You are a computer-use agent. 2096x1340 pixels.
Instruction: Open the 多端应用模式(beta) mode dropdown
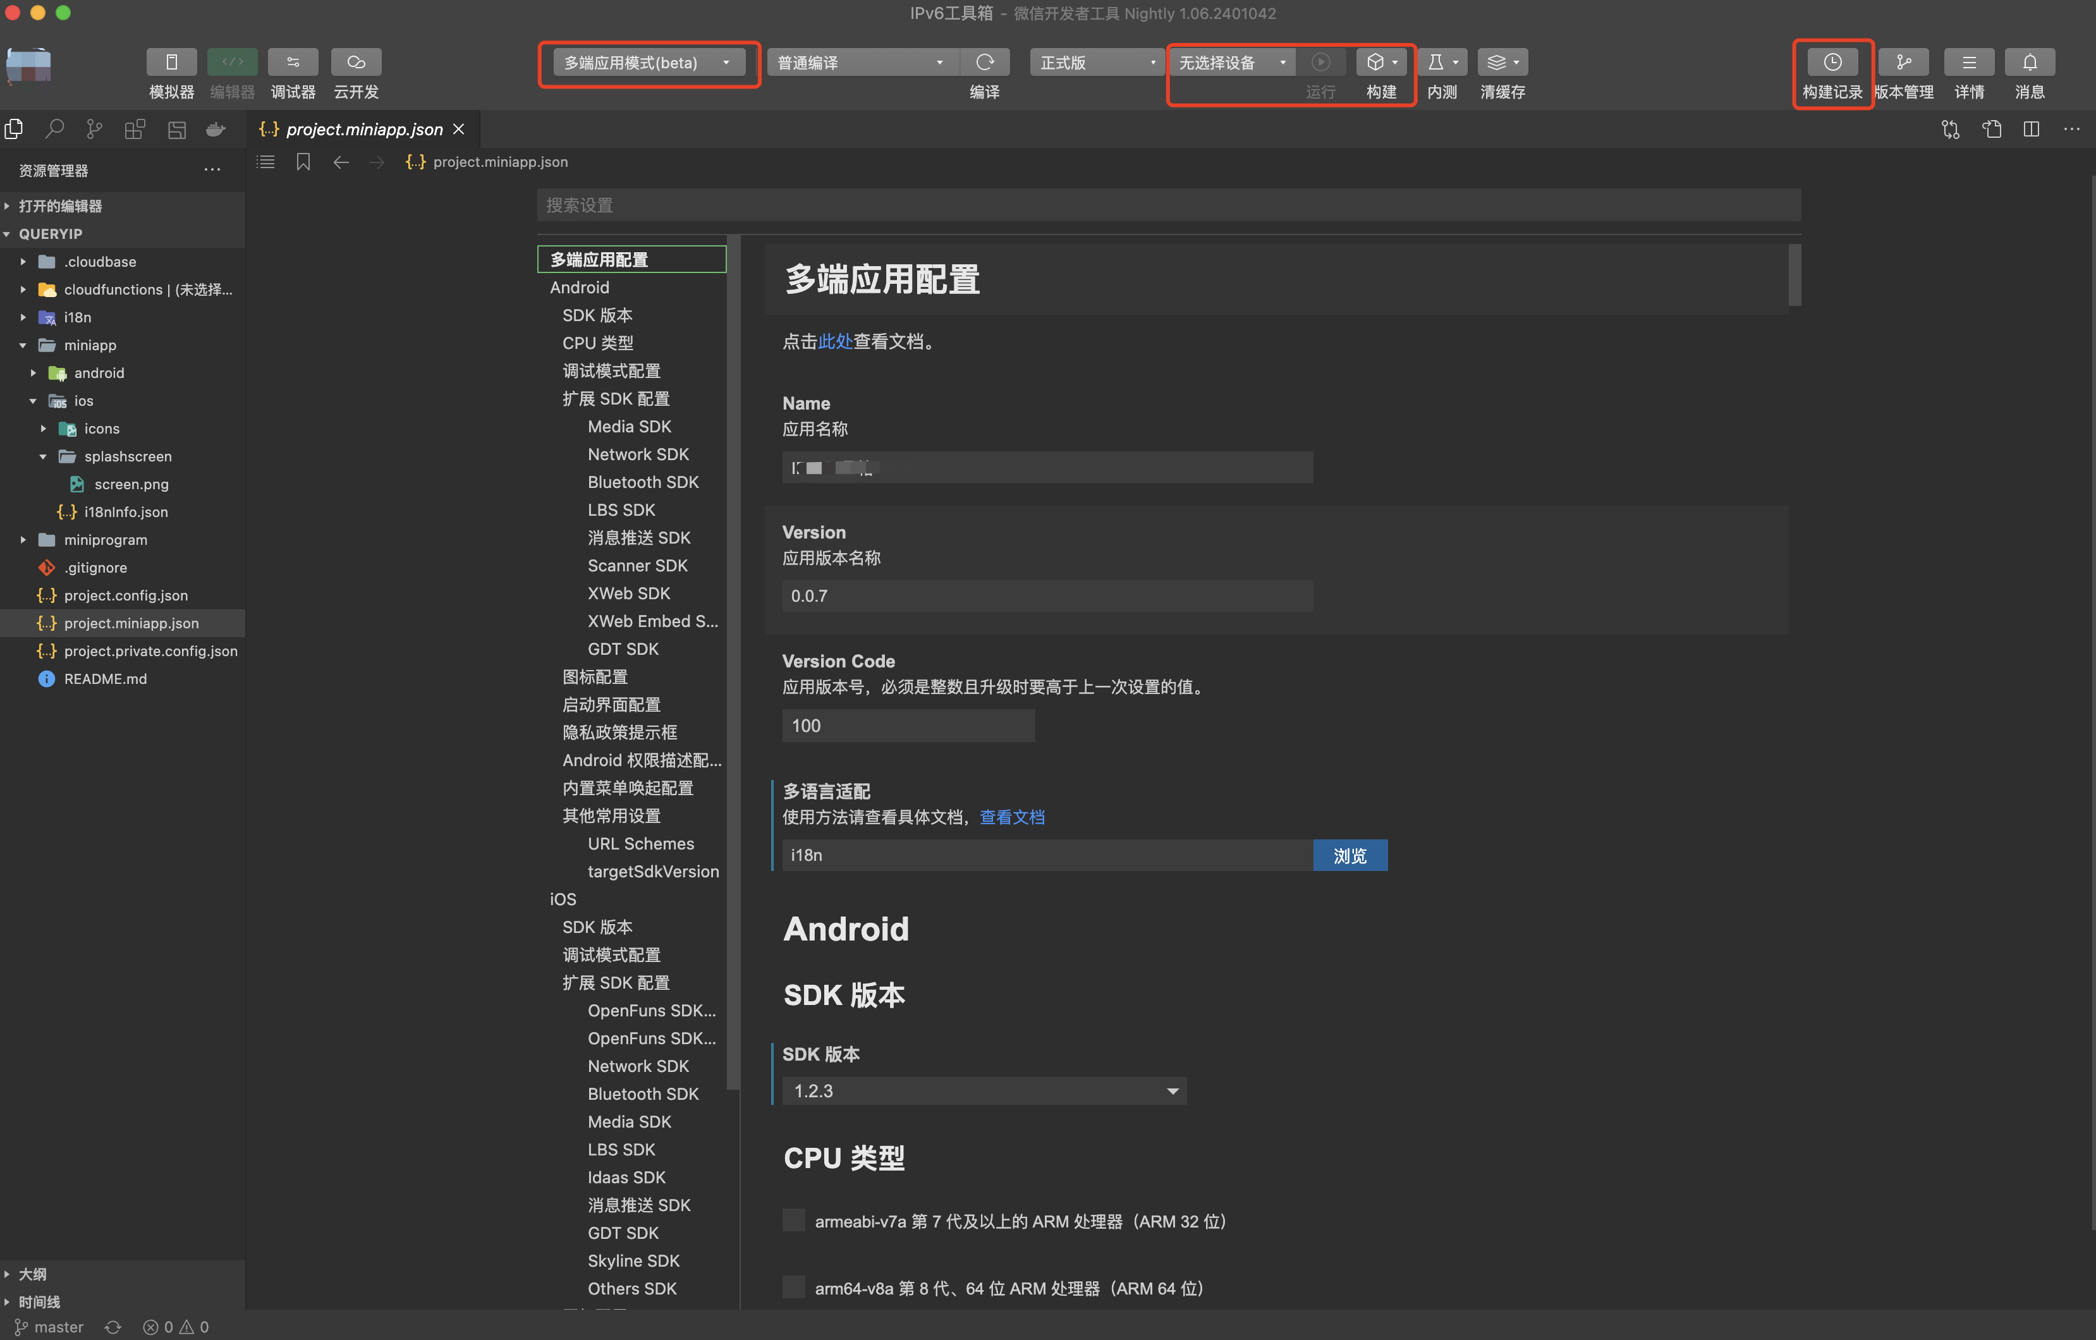point(649,63)
